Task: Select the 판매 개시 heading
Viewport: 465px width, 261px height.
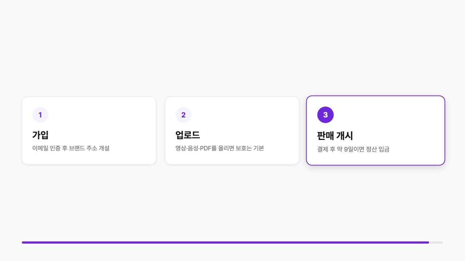Action: point(335,136)
